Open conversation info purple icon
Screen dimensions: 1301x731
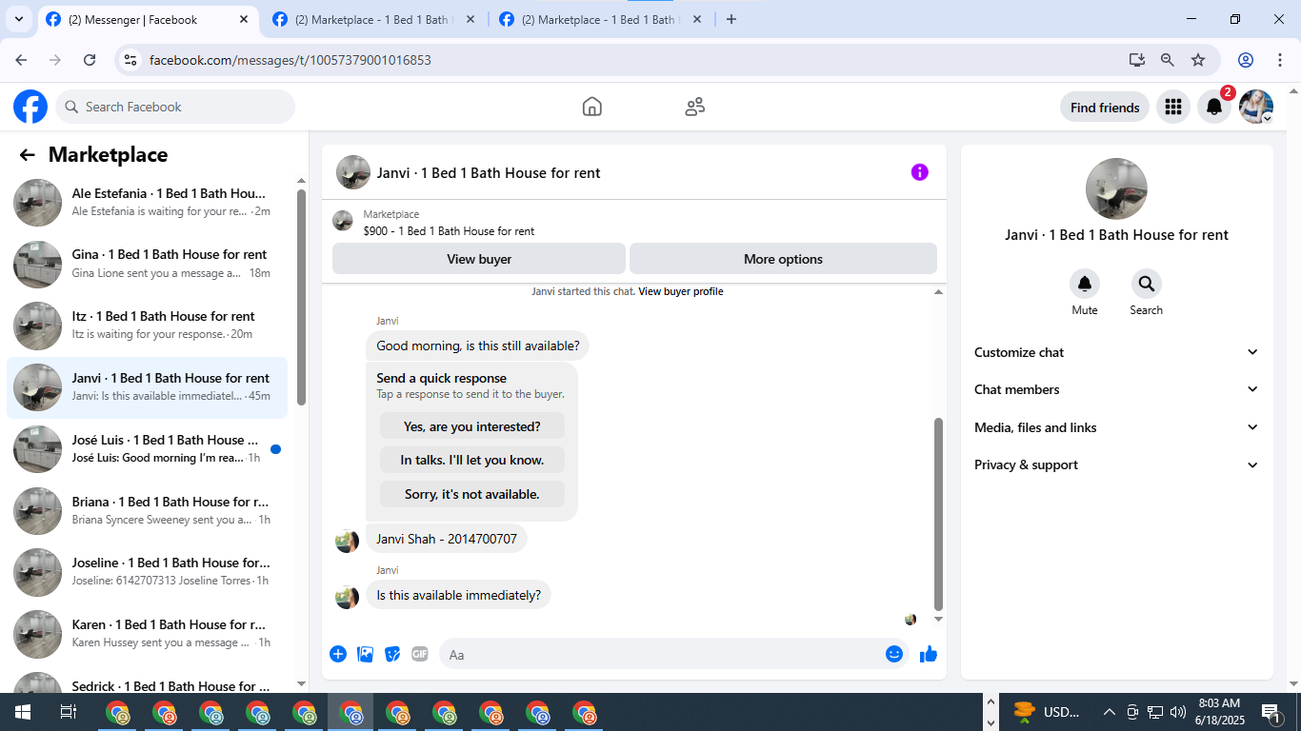[919, 172]
